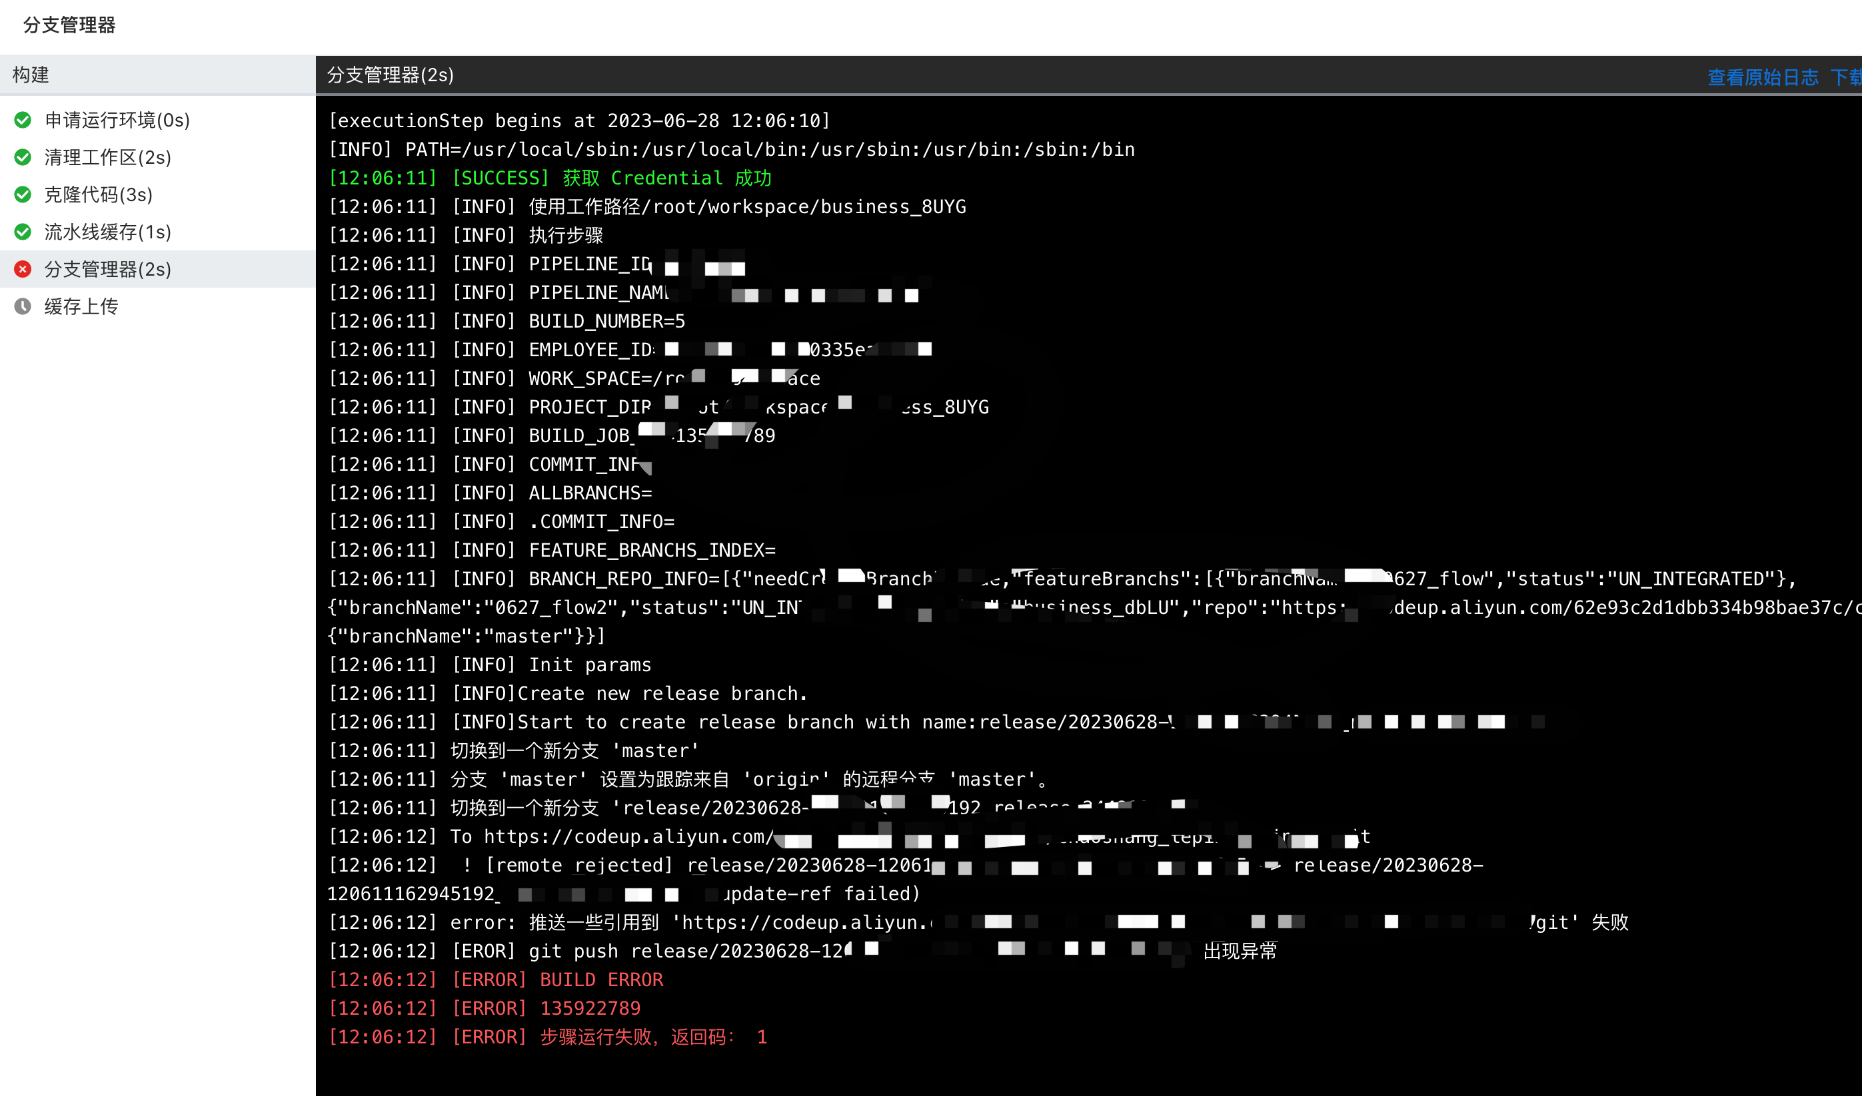Click green check icon beside 清理工作区
The image size is (1862, 1096).
23,157
